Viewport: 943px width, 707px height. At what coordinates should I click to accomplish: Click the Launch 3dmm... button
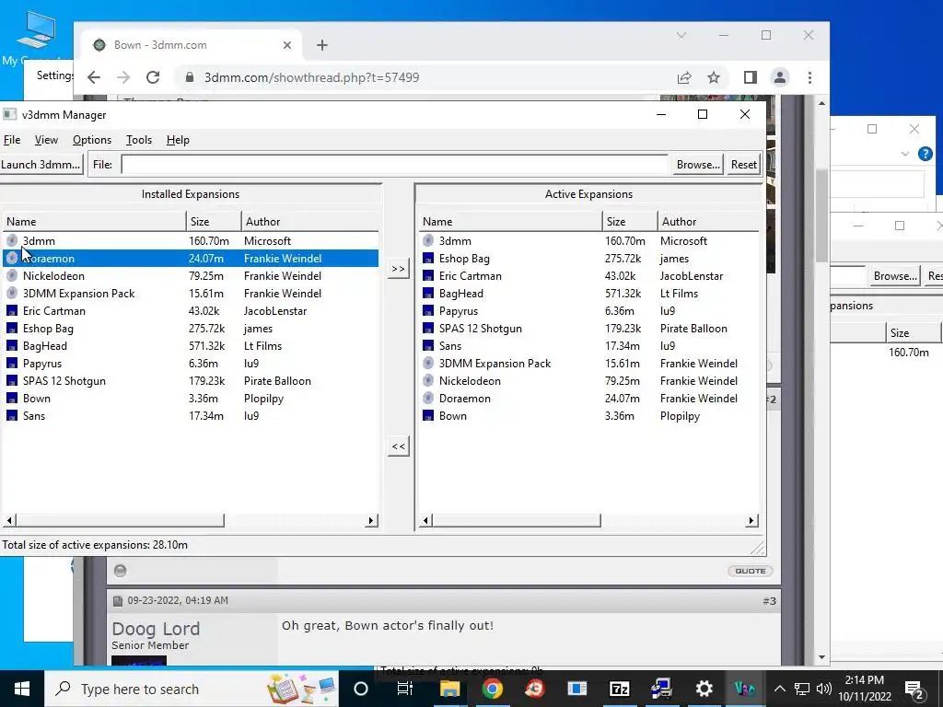41,165
